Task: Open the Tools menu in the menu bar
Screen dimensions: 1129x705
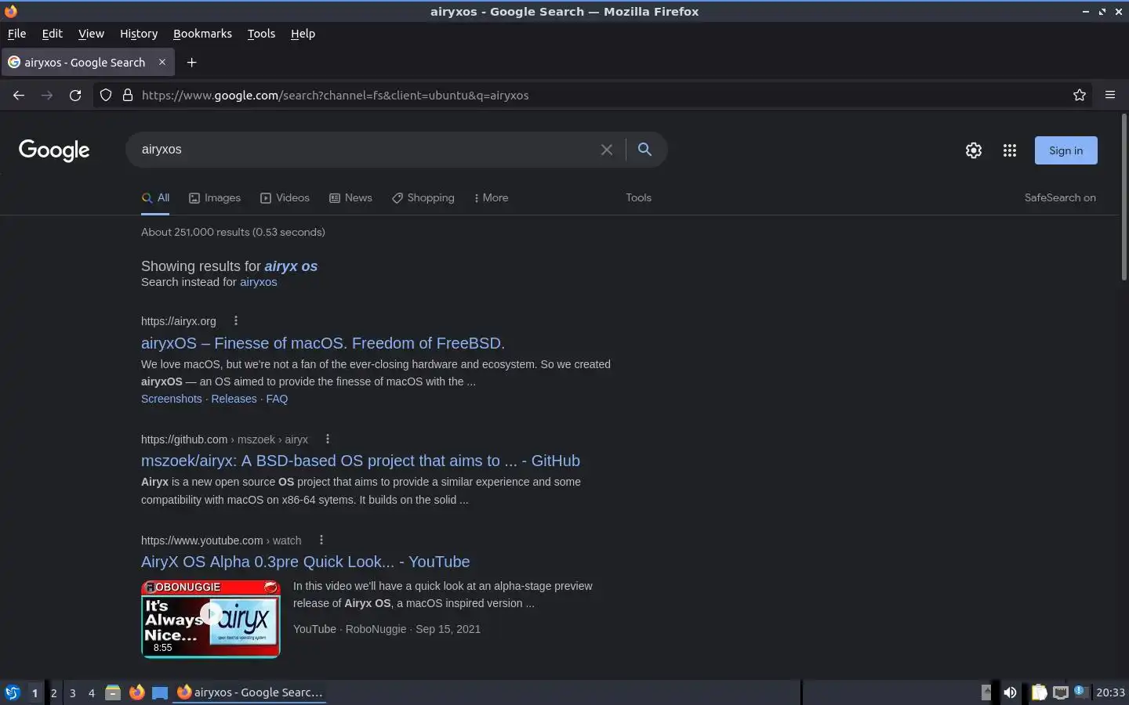Action: (261, 34)
